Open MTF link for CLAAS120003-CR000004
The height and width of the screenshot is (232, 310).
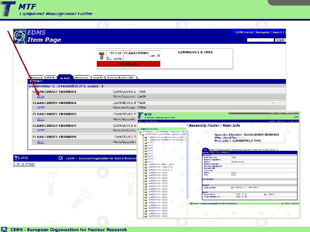coord(41,131)
